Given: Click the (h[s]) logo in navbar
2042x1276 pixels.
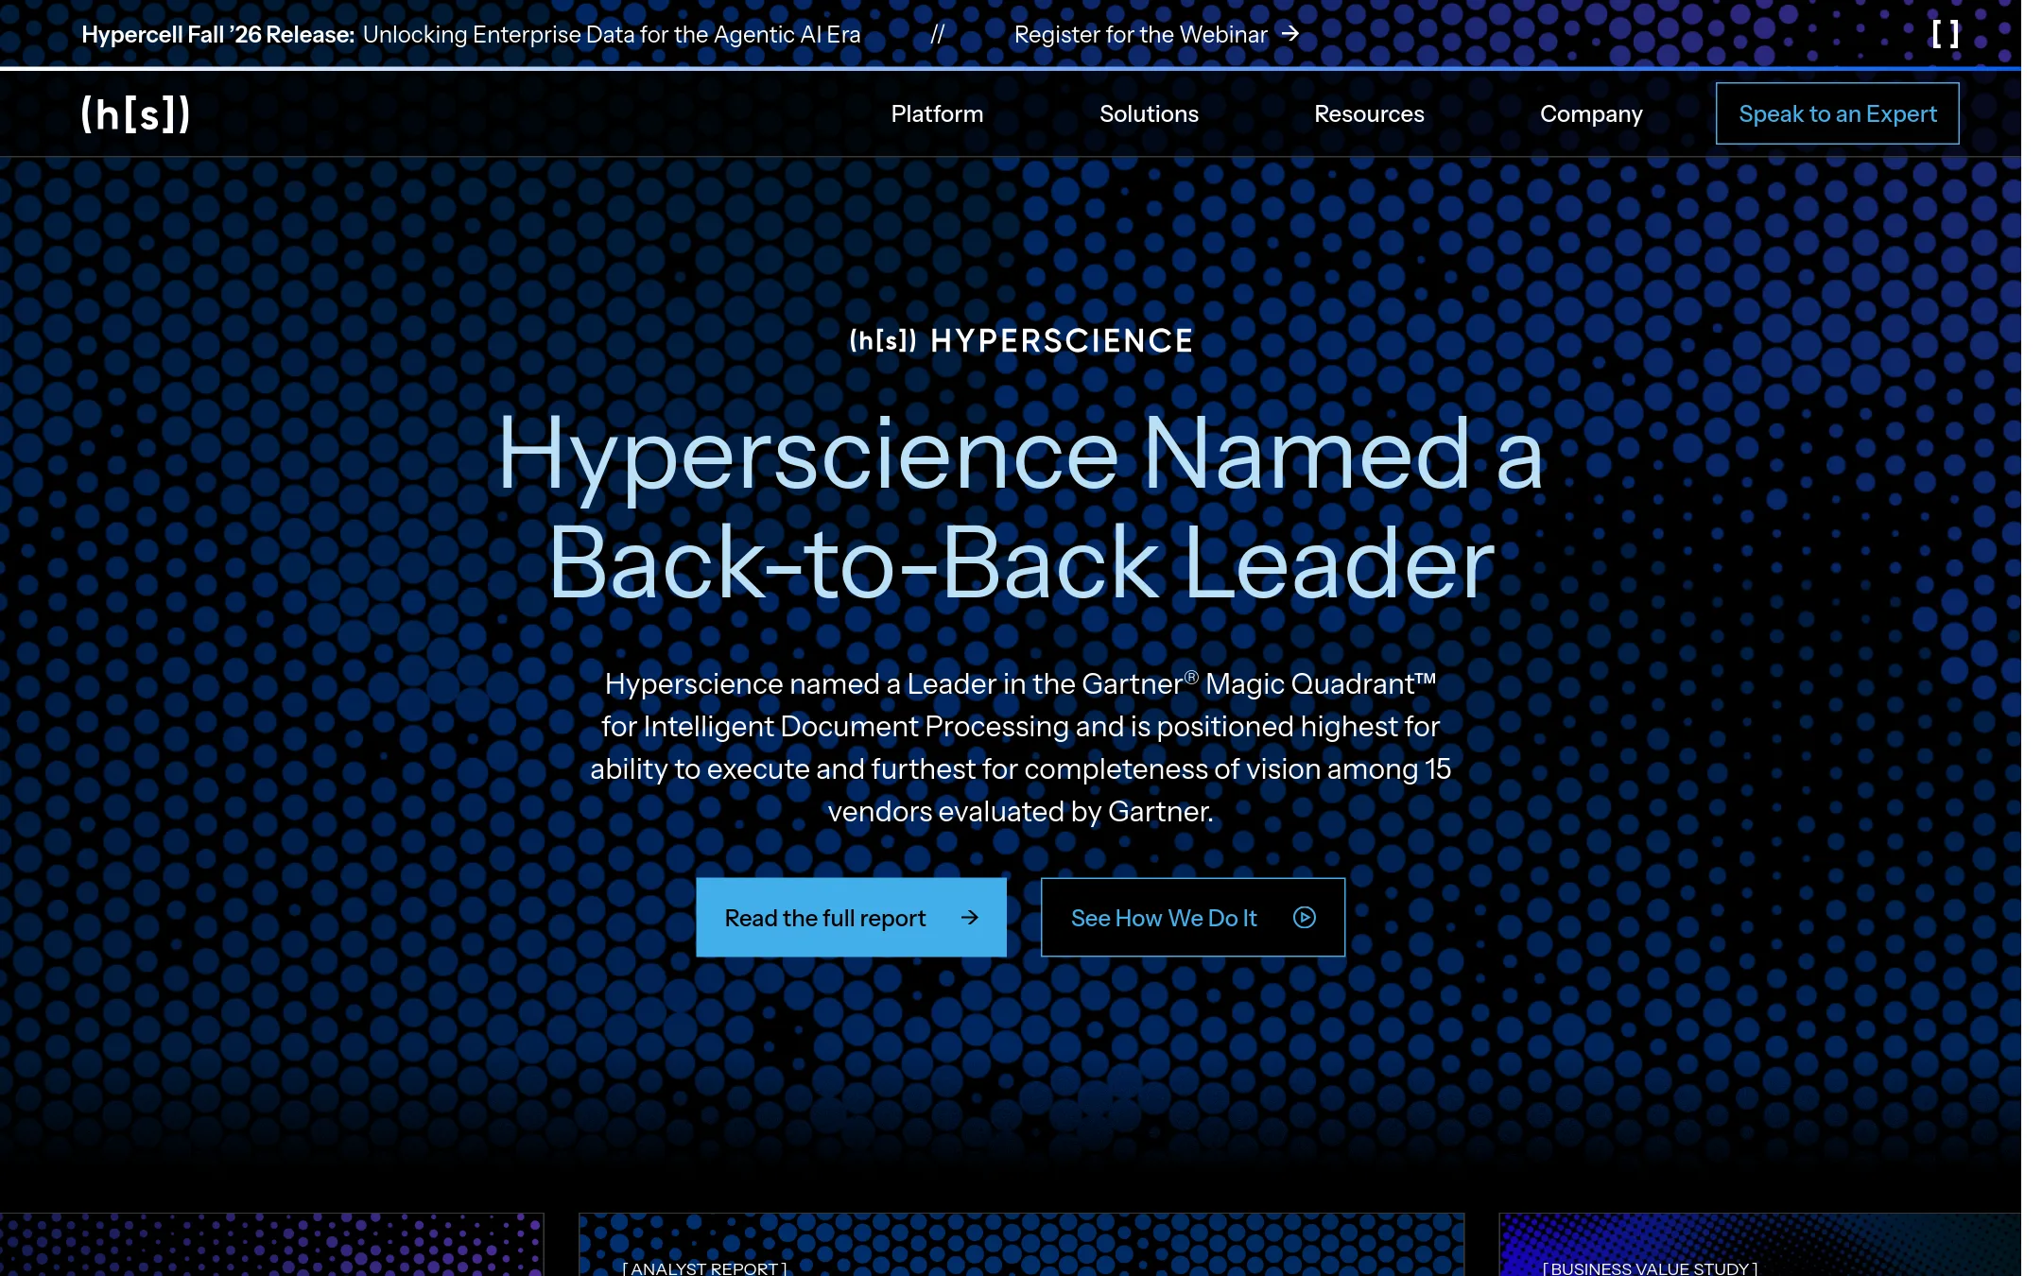Looking at the screenshot, I should coord(135,114).
